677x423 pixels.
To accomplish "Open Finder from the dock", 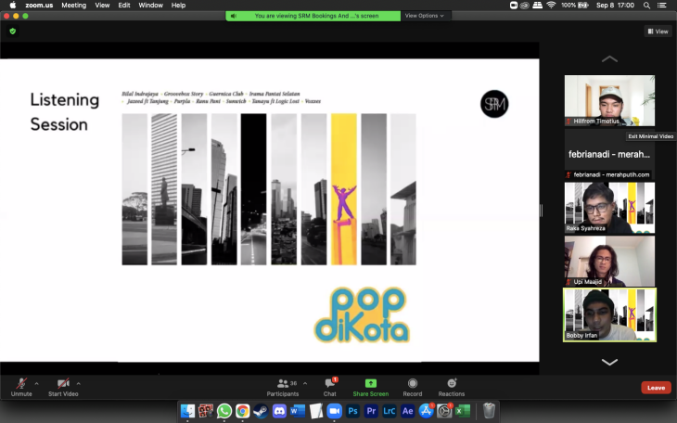I will [188, 411].
